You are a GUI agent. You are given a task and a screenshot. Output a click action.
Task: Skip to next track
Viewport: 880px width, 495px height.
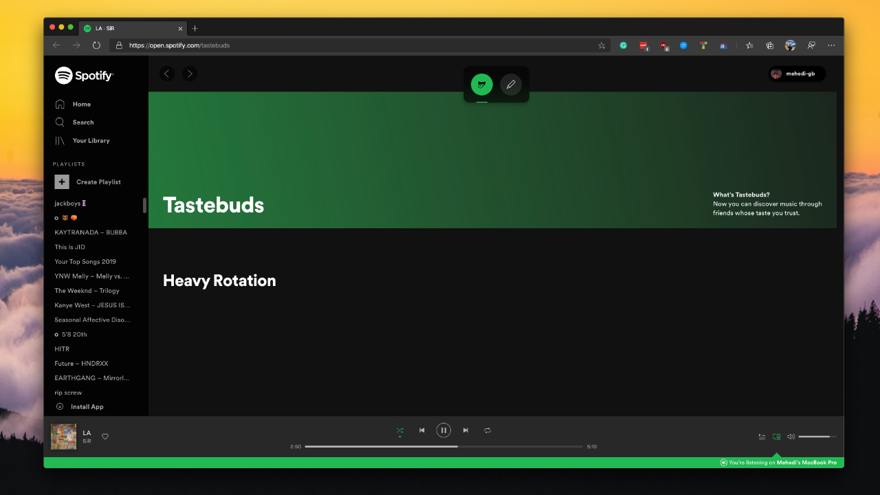465,430
